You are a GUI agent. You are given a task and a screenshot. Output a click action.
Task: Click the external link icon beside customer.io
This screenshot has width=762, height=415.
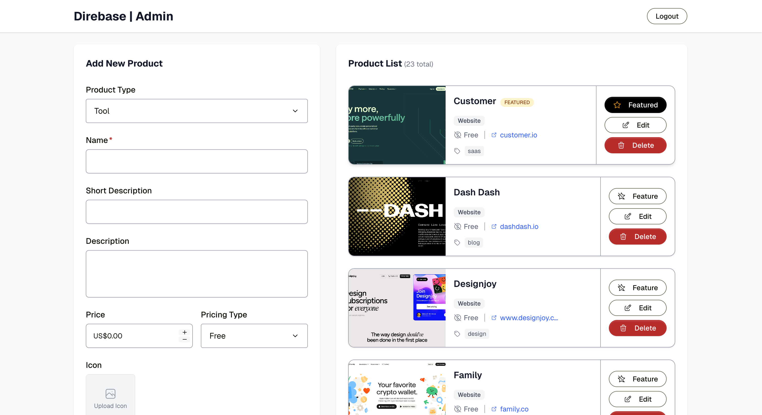tap(494, 135)
